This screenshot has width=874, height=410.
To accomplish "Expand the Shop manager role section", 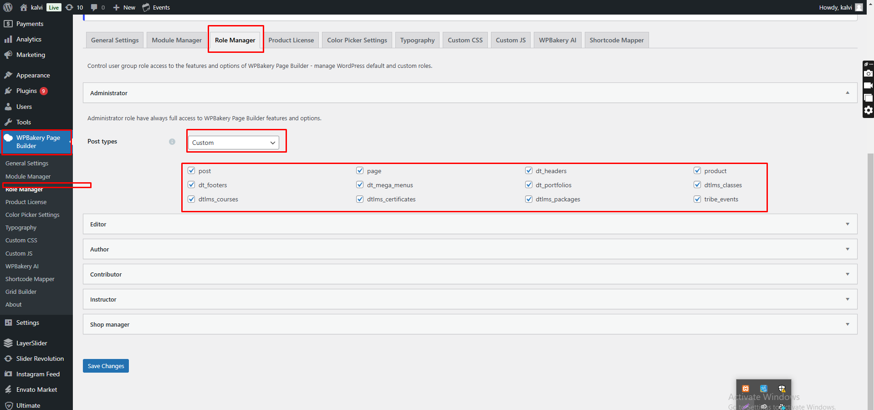I will 470,324.
